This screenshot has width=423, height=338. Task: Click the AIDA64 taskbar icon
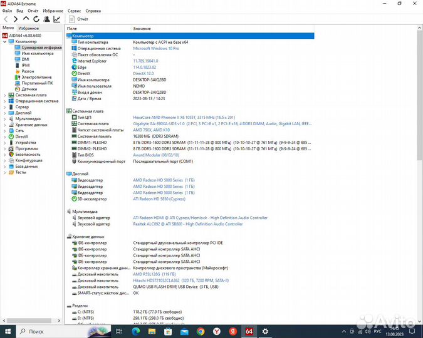(249, 332)
